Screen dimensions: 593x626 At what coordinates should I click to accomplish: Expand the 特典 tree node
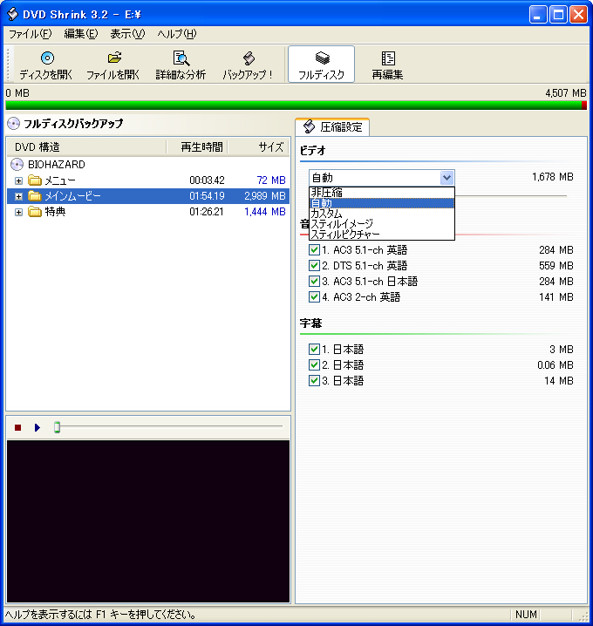click(18, 212)
